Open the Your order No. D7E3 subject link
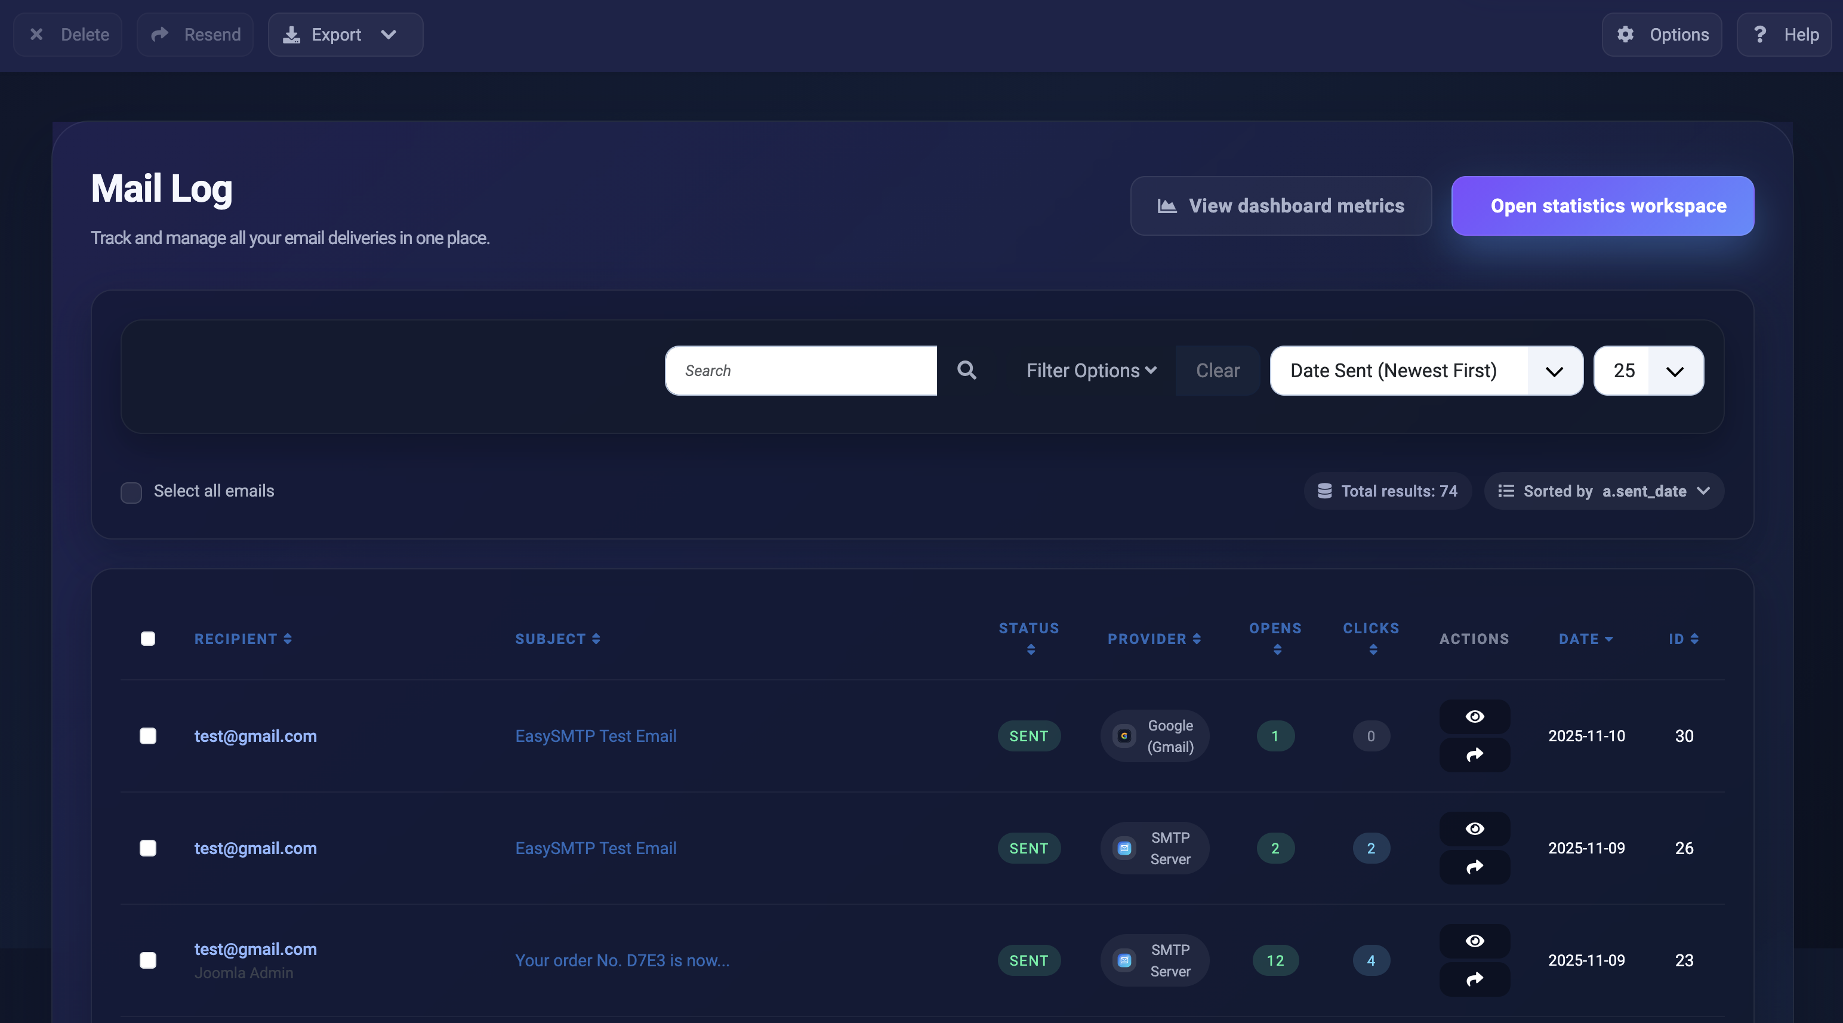 click(x=622, y=960)
